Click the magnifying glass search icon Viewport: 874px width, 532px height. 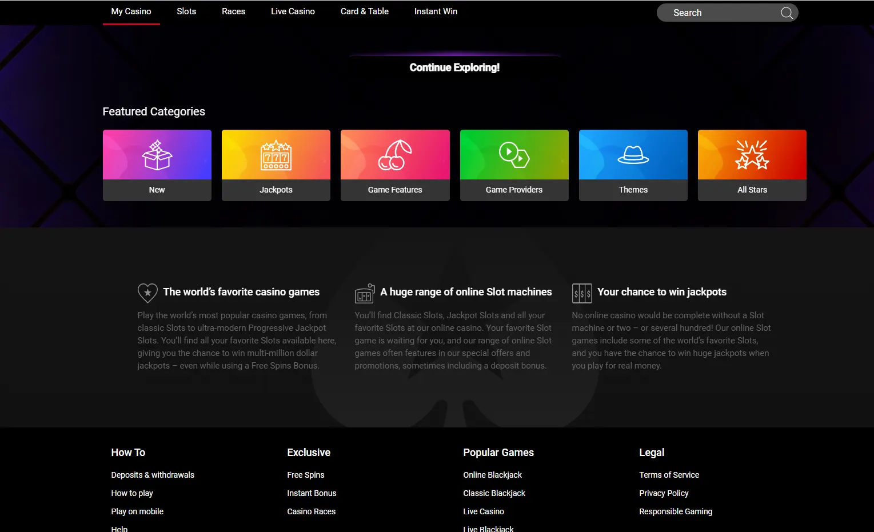(787, 13)
